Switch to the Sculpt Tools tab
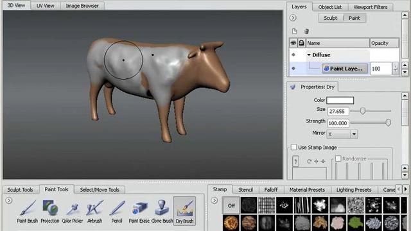 pyautogui.click(x=20, y=190)
